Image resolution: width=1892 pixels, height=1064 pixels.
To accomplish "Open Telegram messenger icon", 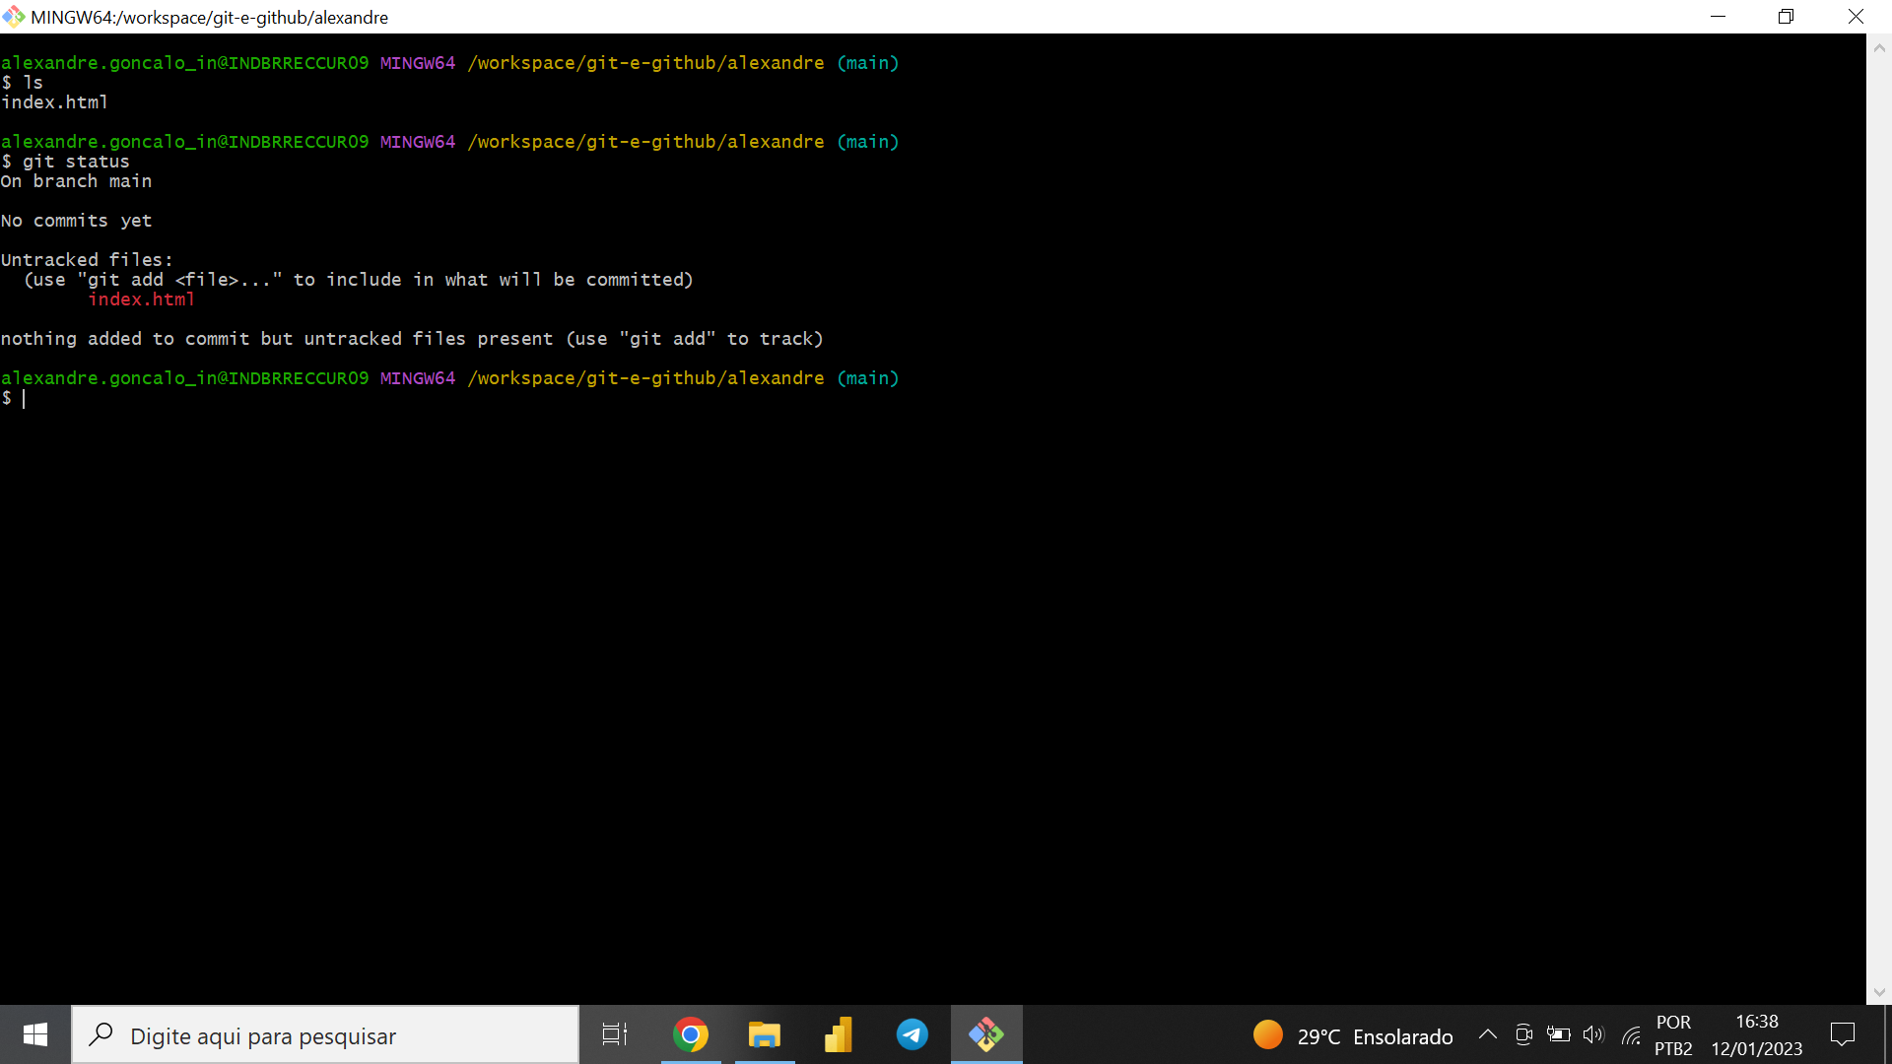I will click(912, 1034).
